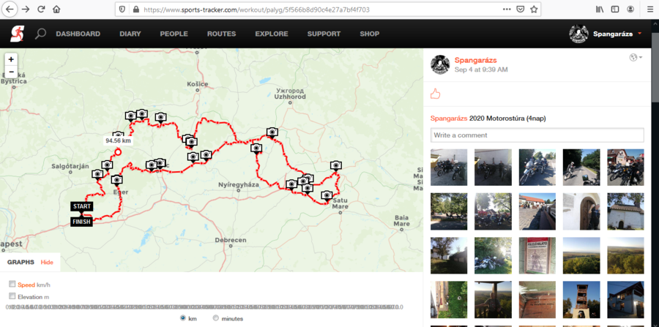The height and width of the screenshot is (327, 659).
Task: Zoom in the map with plus button
Action: pyautogui.click(x=11, y=59)
